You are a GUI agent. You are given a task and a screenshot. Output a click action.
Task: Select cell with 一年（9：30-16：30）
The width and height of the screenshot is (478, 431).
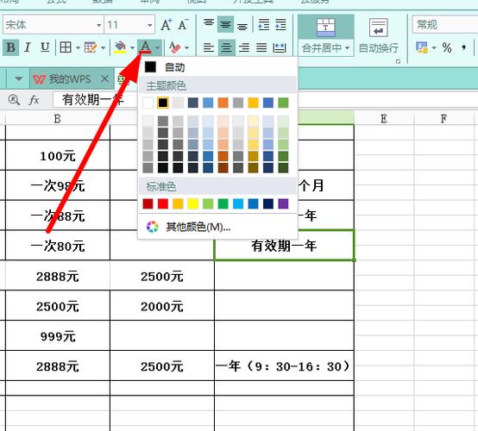tap(284, 365)
